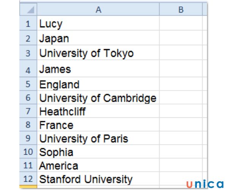Select the cell with Japan

coord(98,38)
